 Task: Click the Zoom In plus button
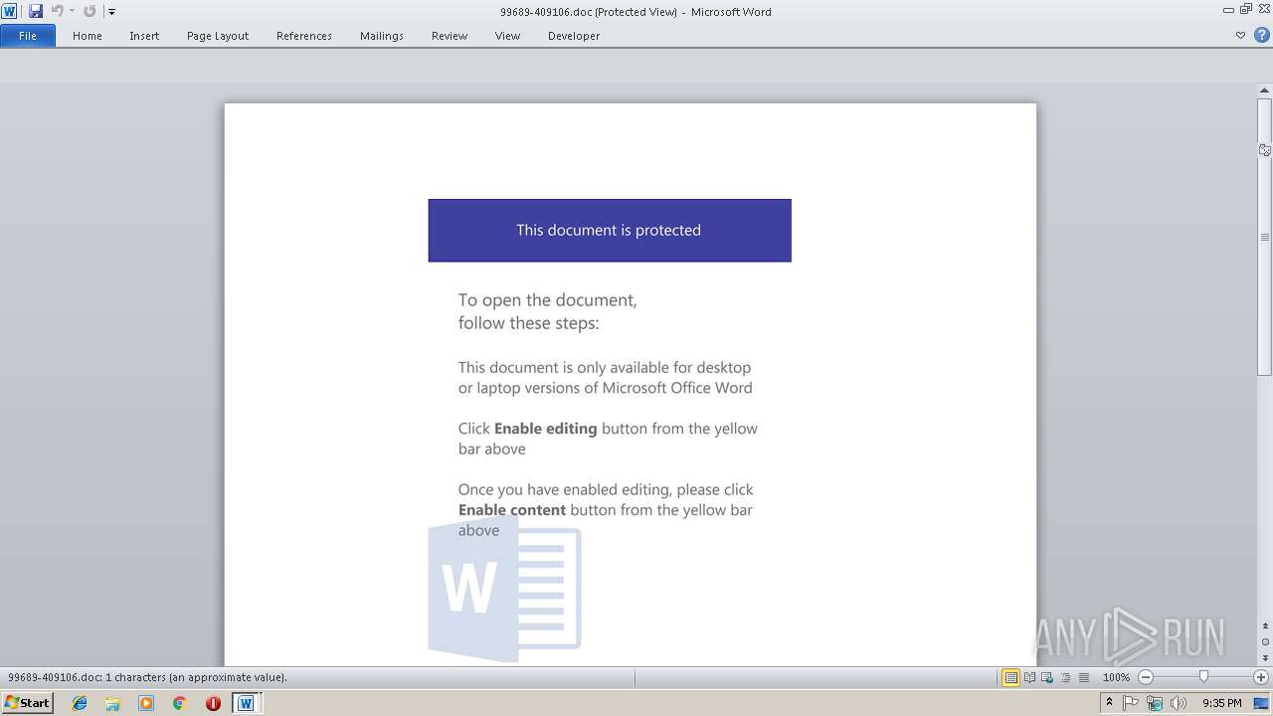(x=1261, y=677)
